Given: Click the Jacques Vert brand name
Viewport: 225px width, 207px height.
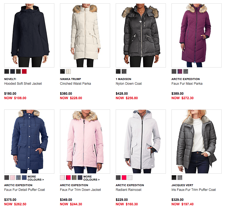Looking at the screenshot, I should 182,185.
